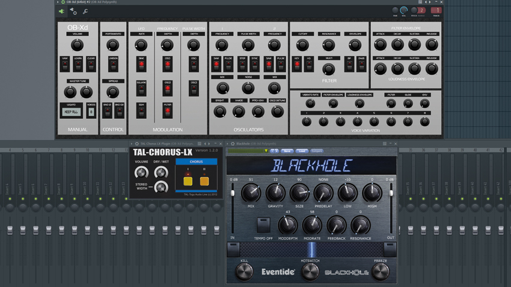Viewport: 511px width, 287px height.
Task: Click preset grid icon in Blackhole title bar
Action: [x=385, y=143]
